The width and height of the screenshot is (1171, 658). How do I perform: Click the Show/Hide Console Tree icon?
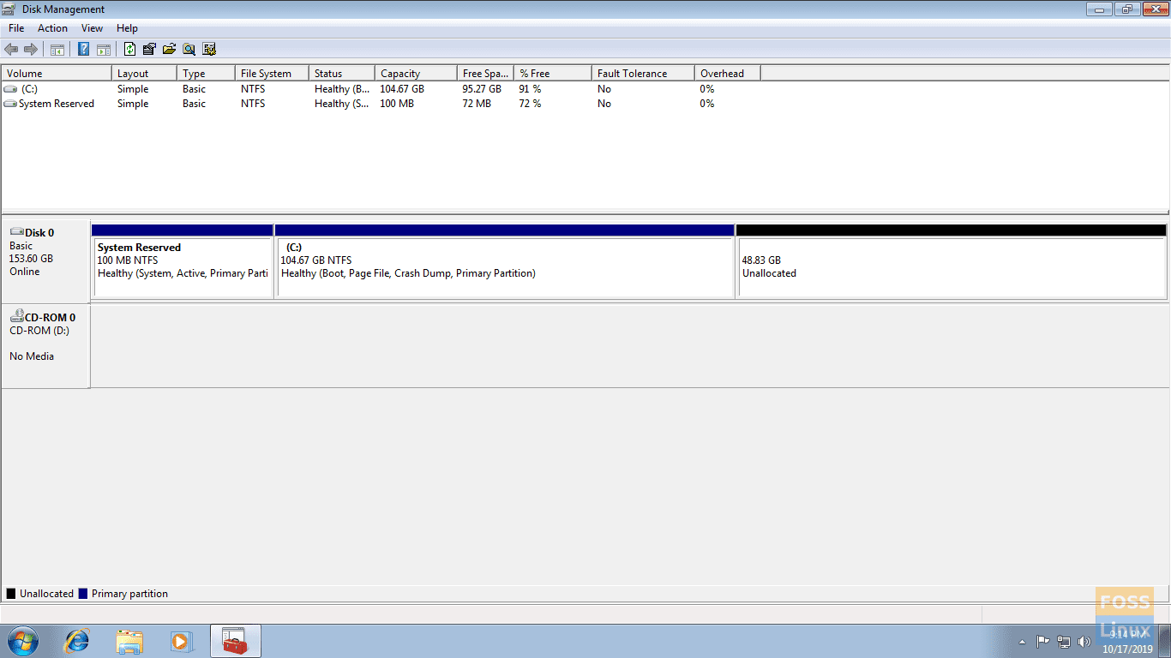click(x=57, y=49)
